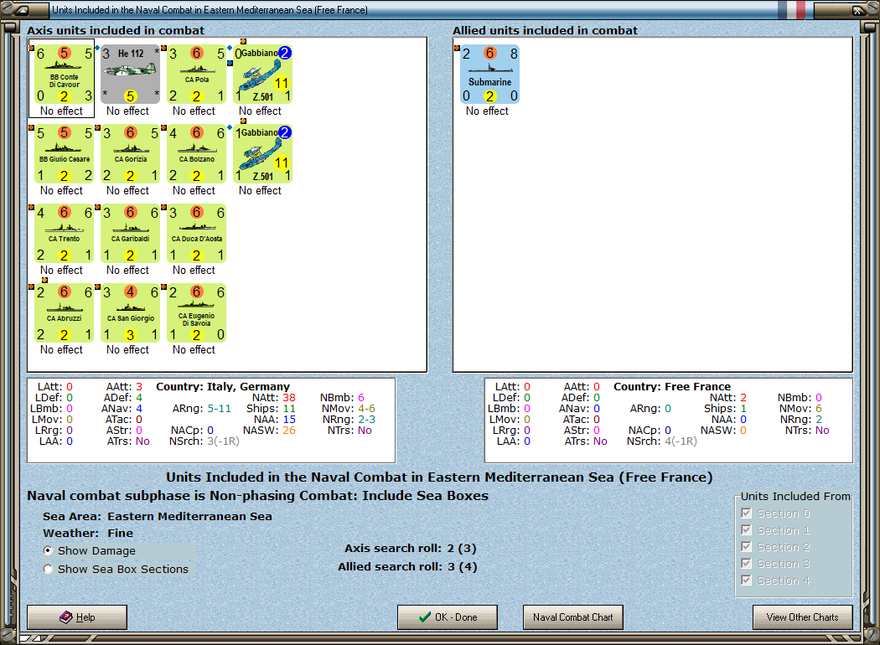Select the Show Damage radio button

pyautogui.click(x=49, y=551)
